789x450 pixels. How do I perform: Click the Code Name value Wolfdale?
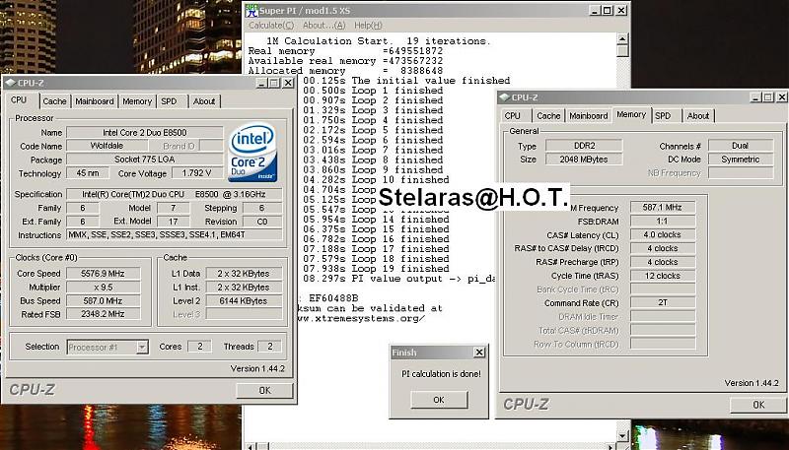pos(108,146)
